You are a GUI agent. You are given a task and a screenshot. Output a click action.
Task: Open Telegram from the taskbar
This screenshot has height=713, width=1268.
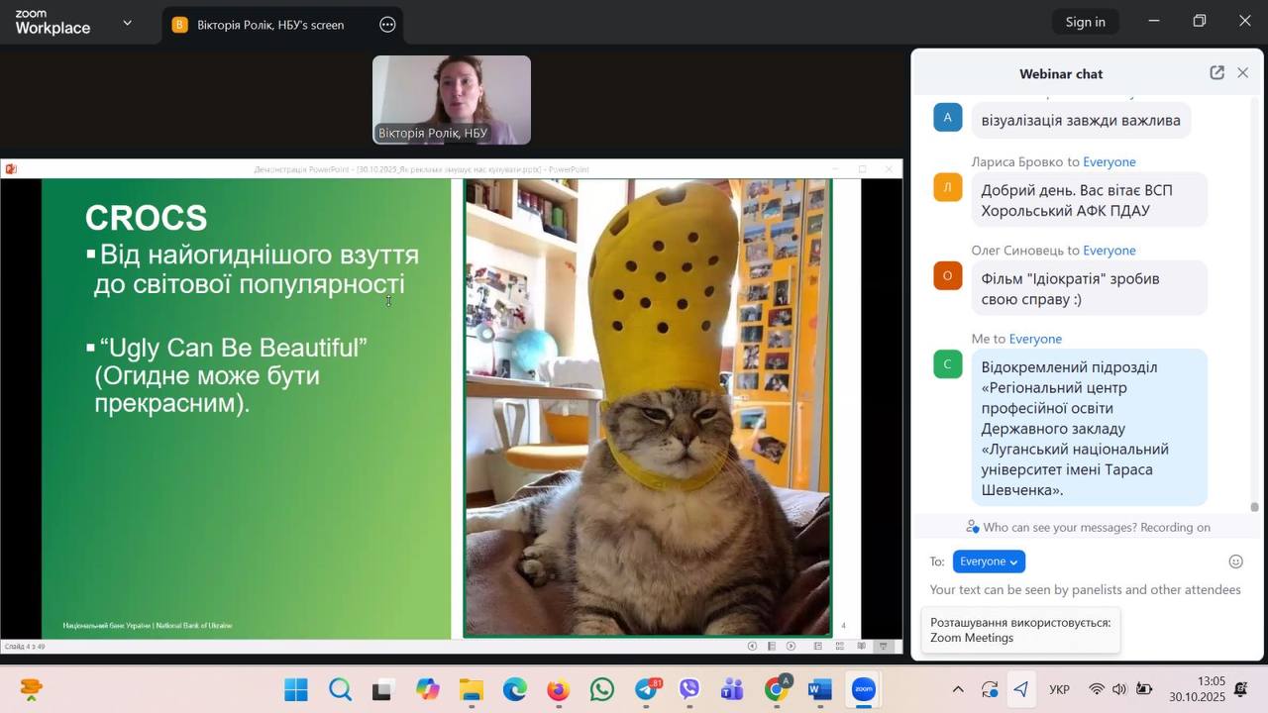647,689
